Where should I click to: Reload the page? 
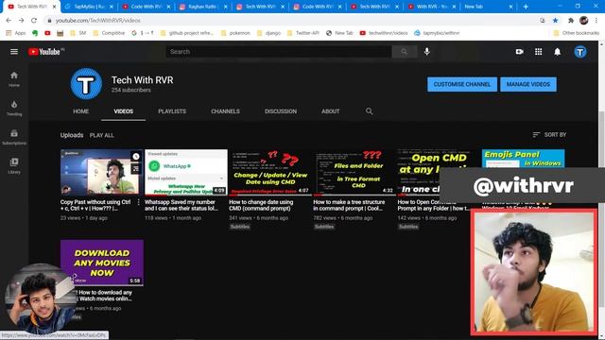point(34,21)
